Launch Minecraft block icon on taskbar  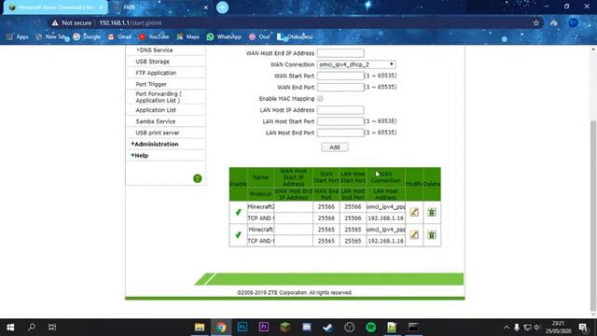(x=285, y=328)
